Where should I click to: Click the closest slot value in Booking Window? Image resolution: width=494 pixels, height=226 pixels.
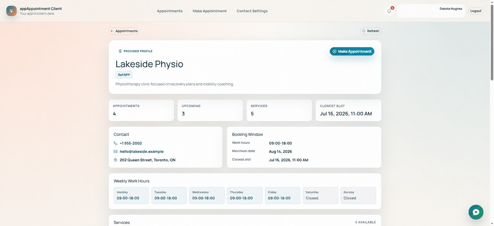[x=289, y=160]
